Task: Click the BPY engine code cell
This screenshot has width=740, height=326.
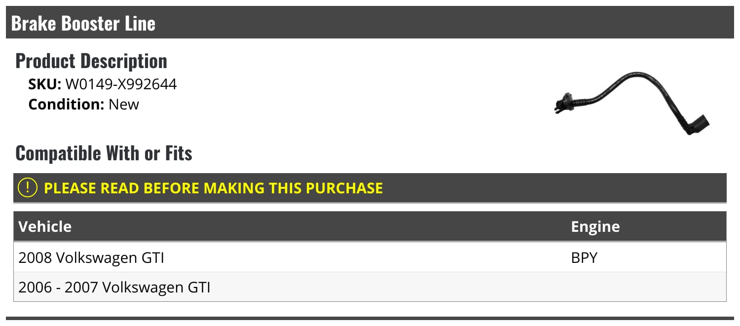Action: coord(584,257)
